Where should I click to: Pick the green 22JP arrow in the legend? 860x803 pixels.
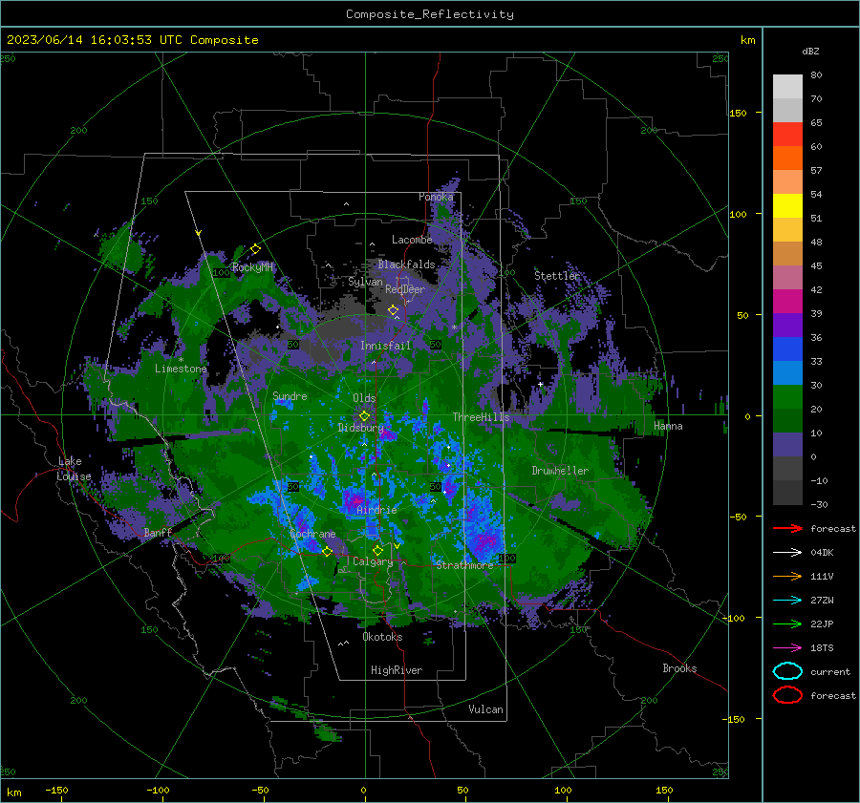(787, 623)
